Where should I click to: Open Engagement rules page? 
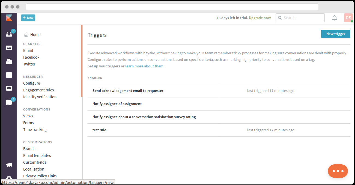click(38, 90)
